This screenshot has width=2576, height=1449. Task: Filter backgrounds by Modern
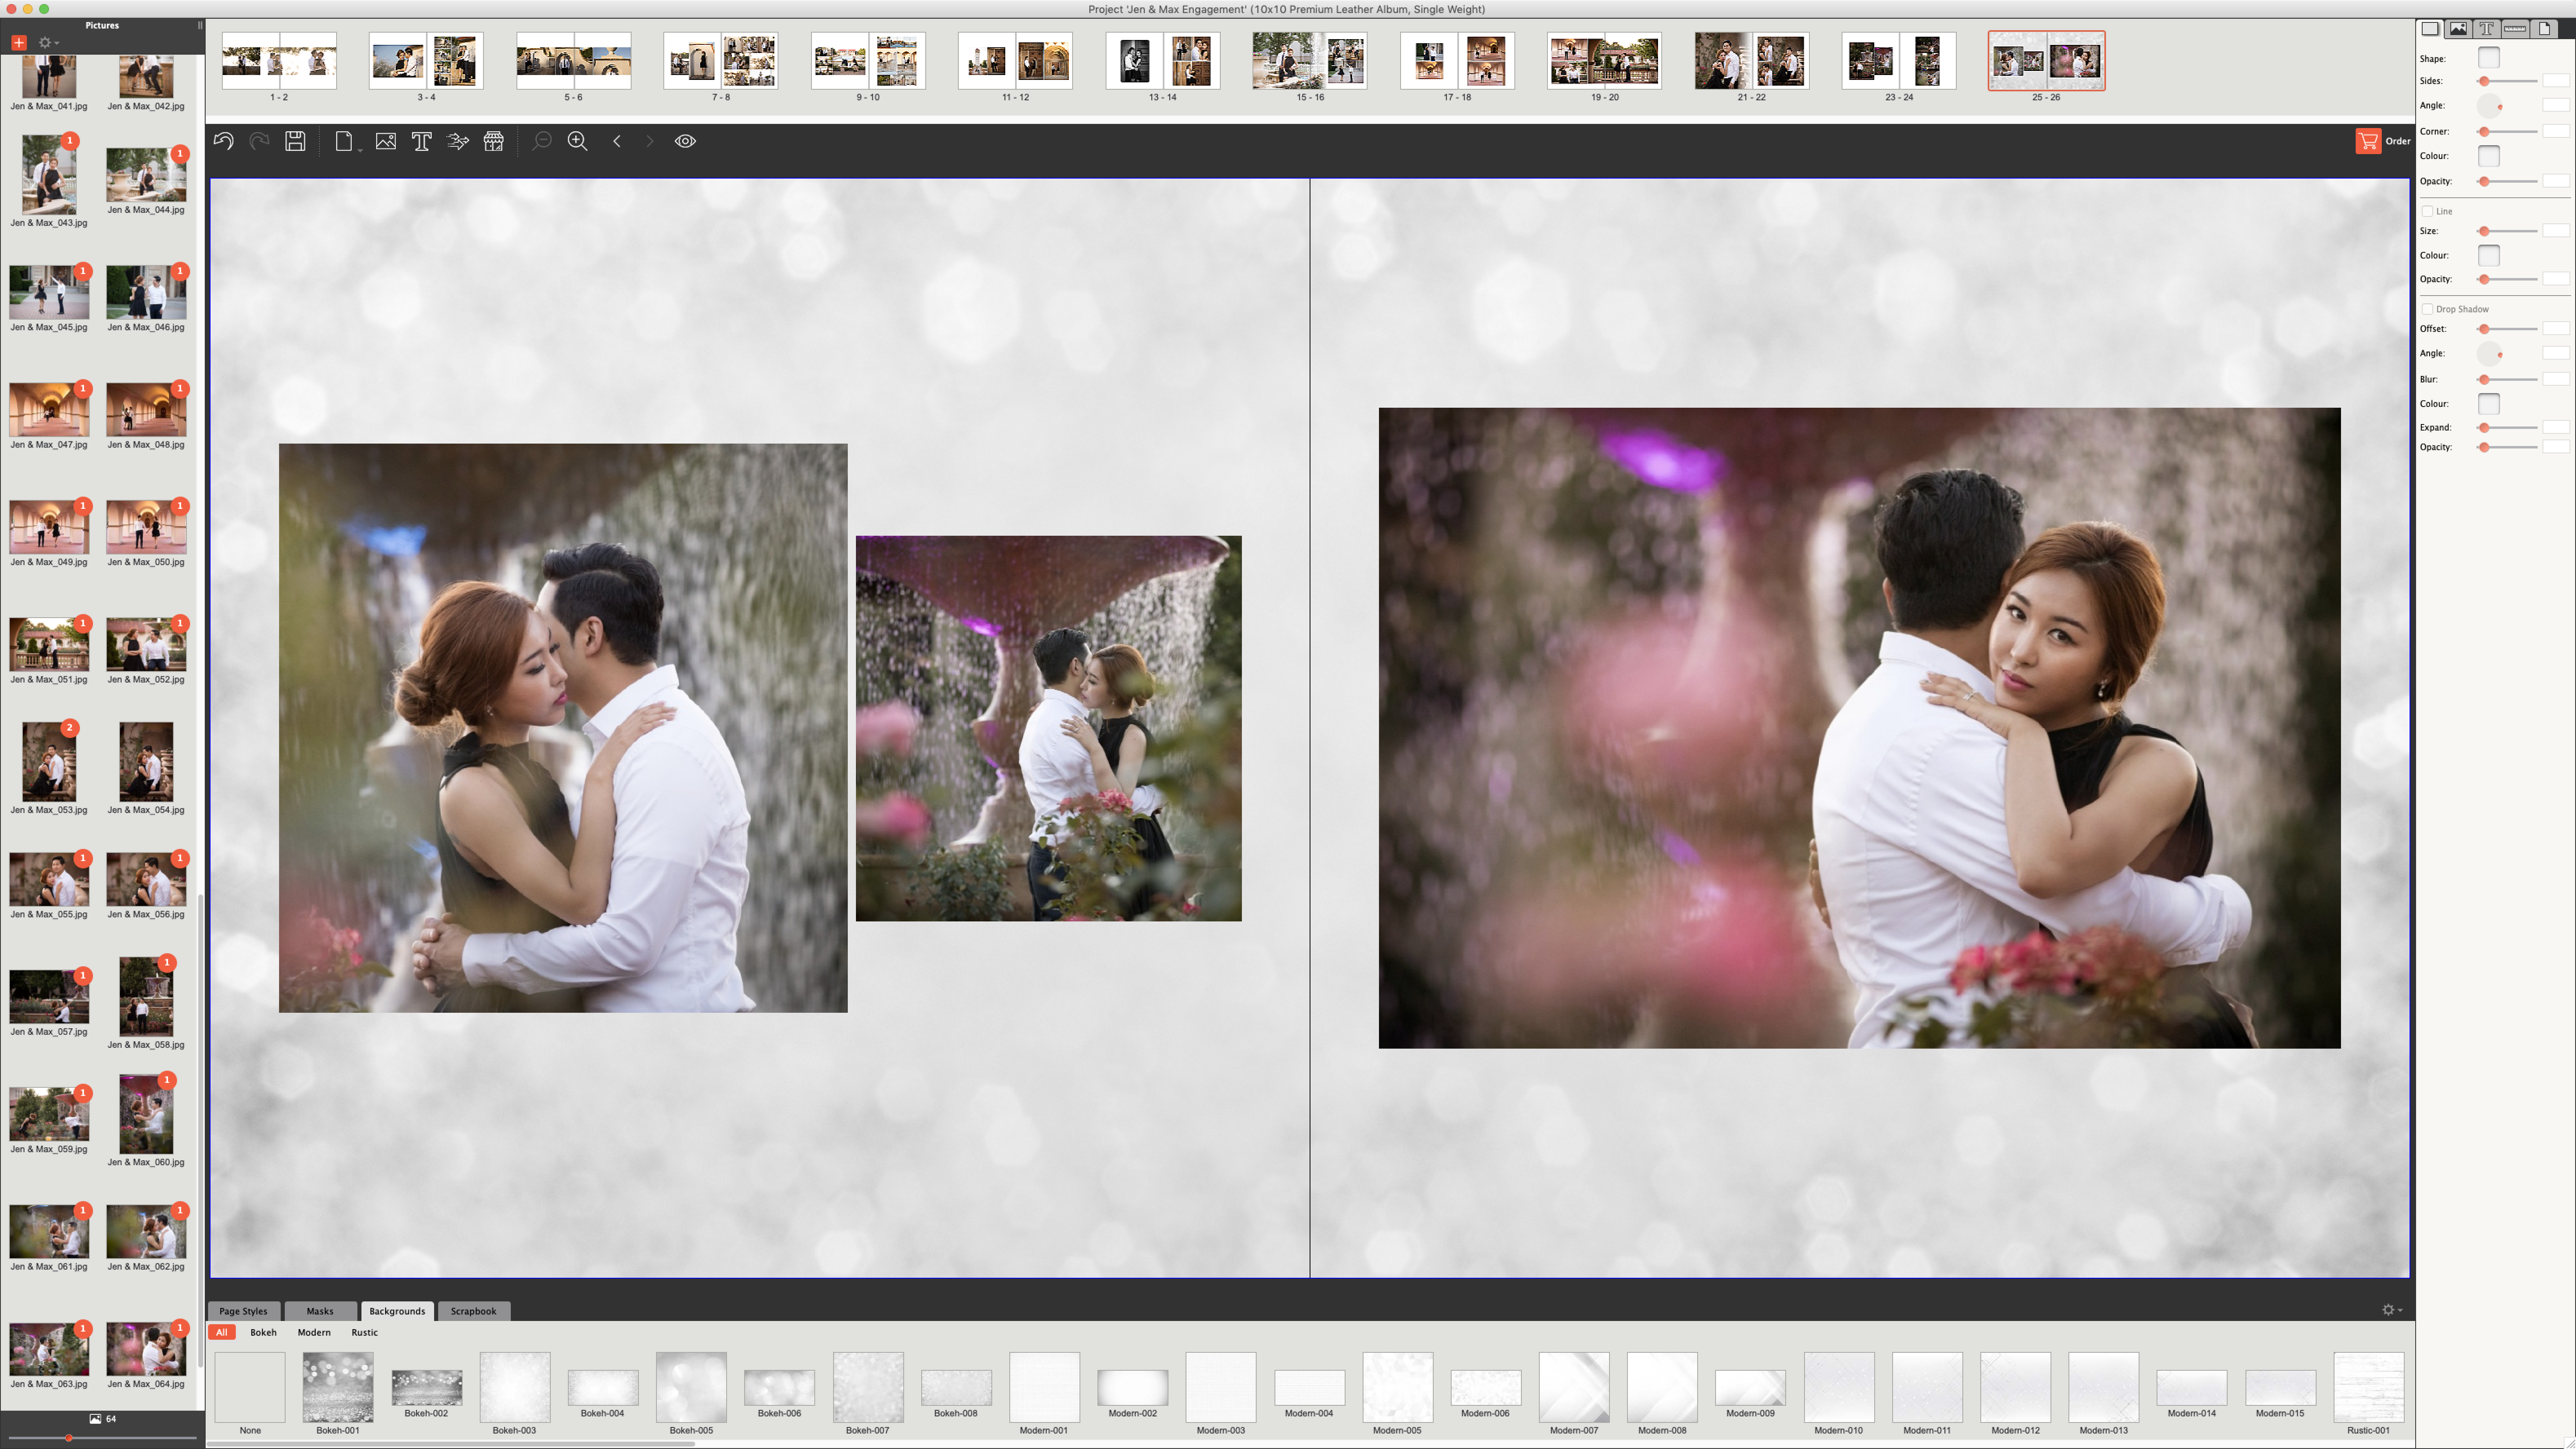pos(314,1332)
